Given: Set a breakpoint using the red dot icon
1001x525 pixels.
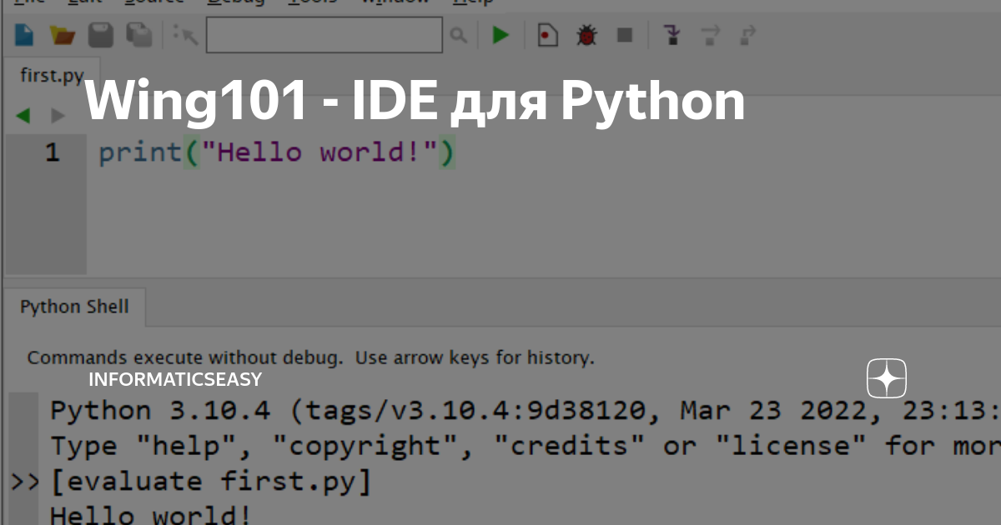Looking at the screenshot, I should [547, 34].
